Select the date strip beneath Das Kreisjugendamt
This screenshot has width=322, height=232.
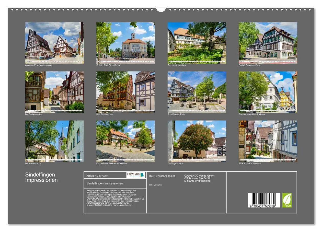click(x=197, y=62)
